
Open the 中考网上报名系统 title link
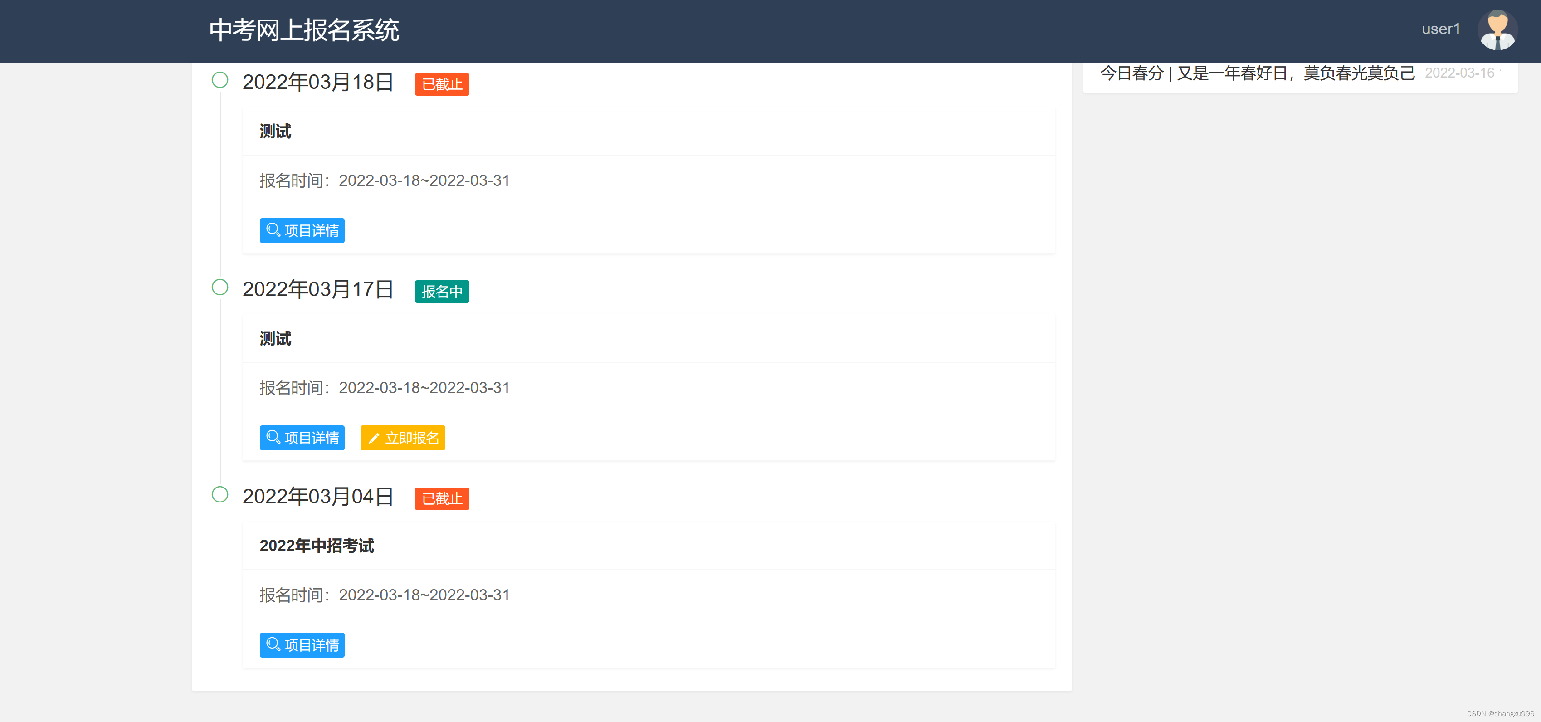click(304, 30)
